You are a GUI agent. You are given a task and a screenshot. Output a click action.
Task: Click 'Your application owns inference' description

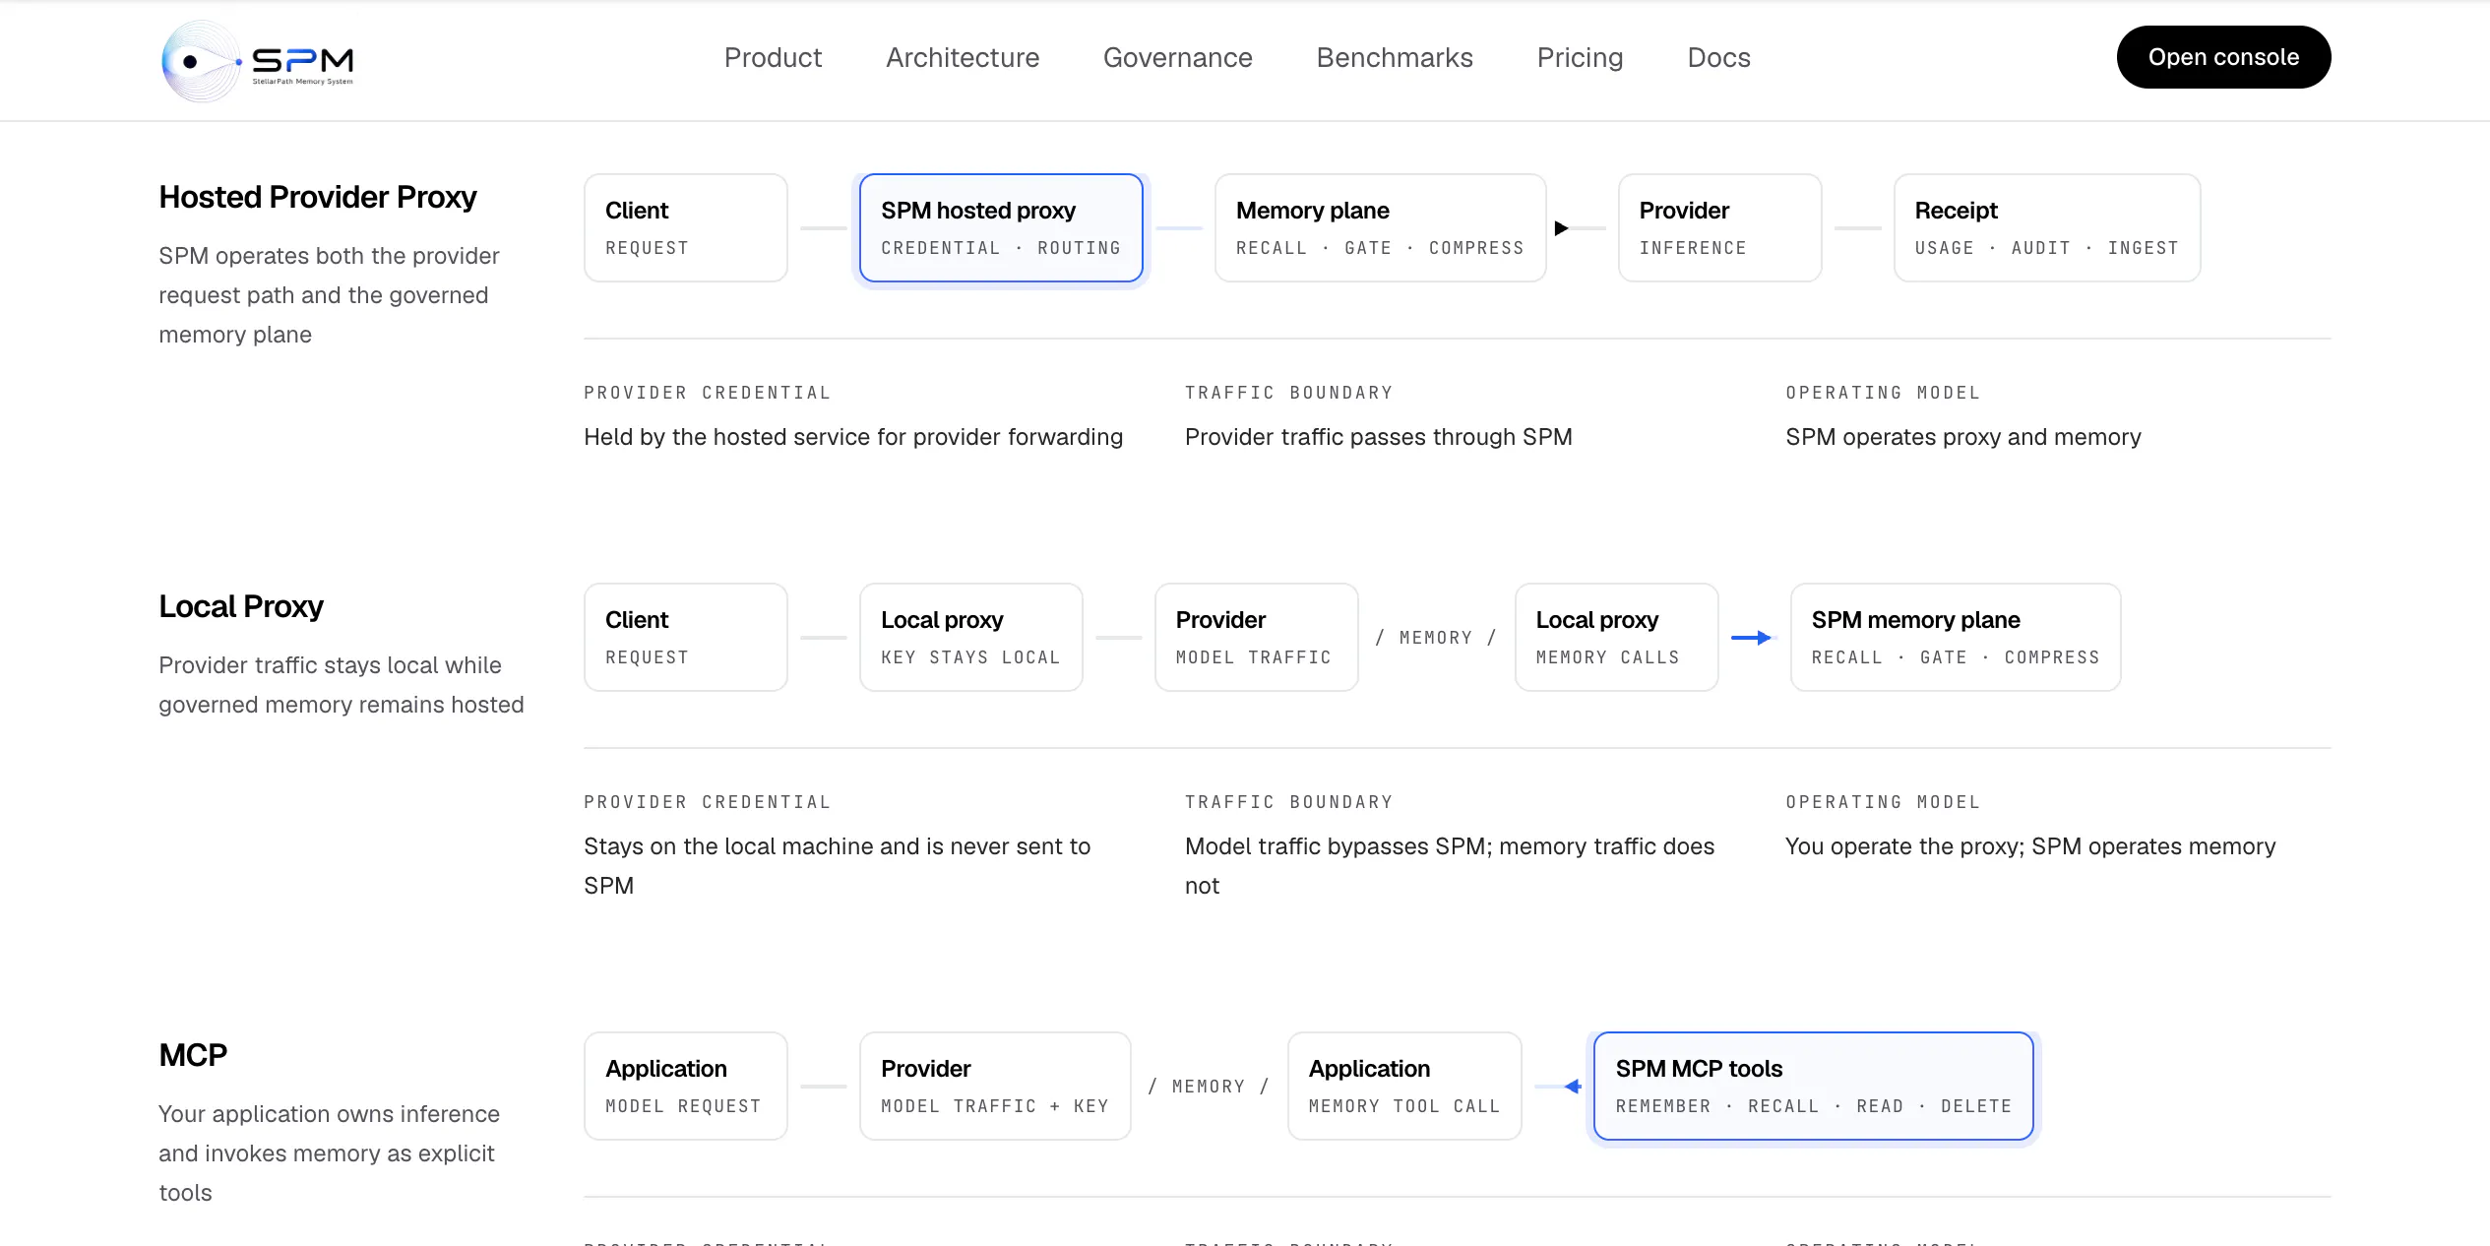point(329,1153)
